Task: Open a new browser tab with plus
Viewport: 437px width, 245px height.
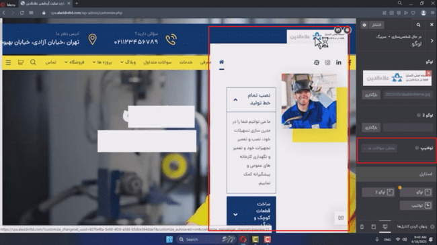Action: coord(77,3)
